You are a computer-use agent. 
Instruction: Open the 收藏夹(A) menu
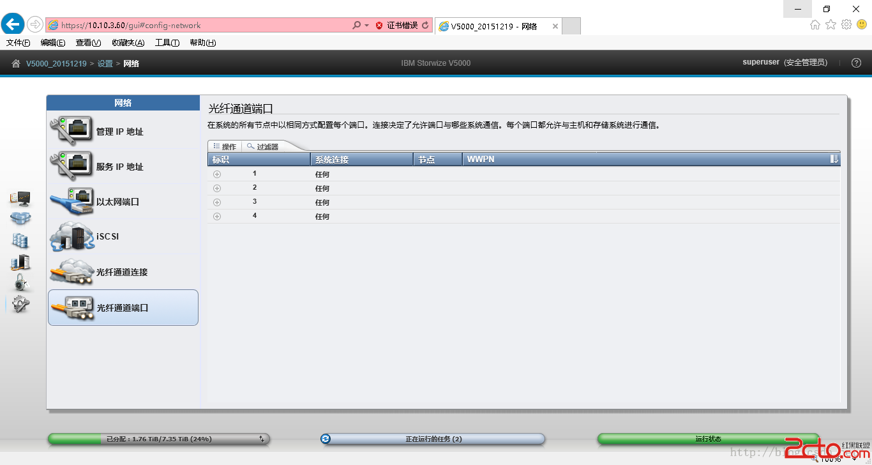(x=128, y=43)
